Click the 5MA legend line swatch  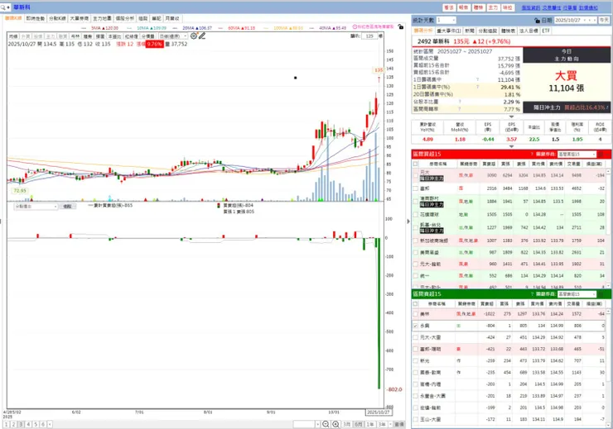84,28
